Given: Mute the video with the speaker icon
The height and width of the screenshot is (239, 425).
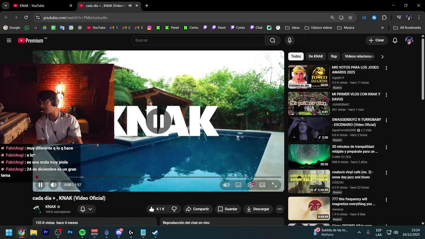Looking at the screenshot, I should [x=53, y=185].
